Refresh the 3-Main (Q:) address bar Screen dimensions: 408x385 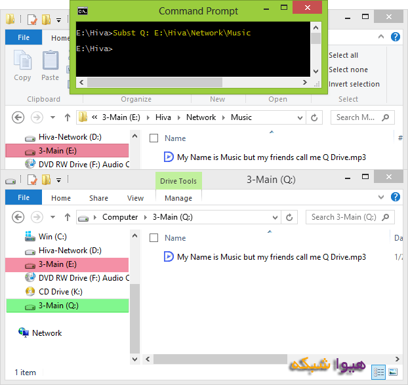pyautogui.click(x=289, y=217)
